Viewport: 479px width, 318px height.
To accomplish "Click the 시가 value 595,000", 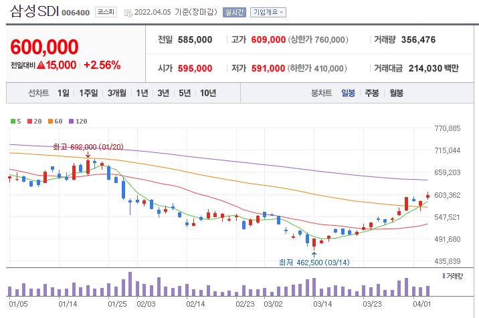I will coord(195,68).
